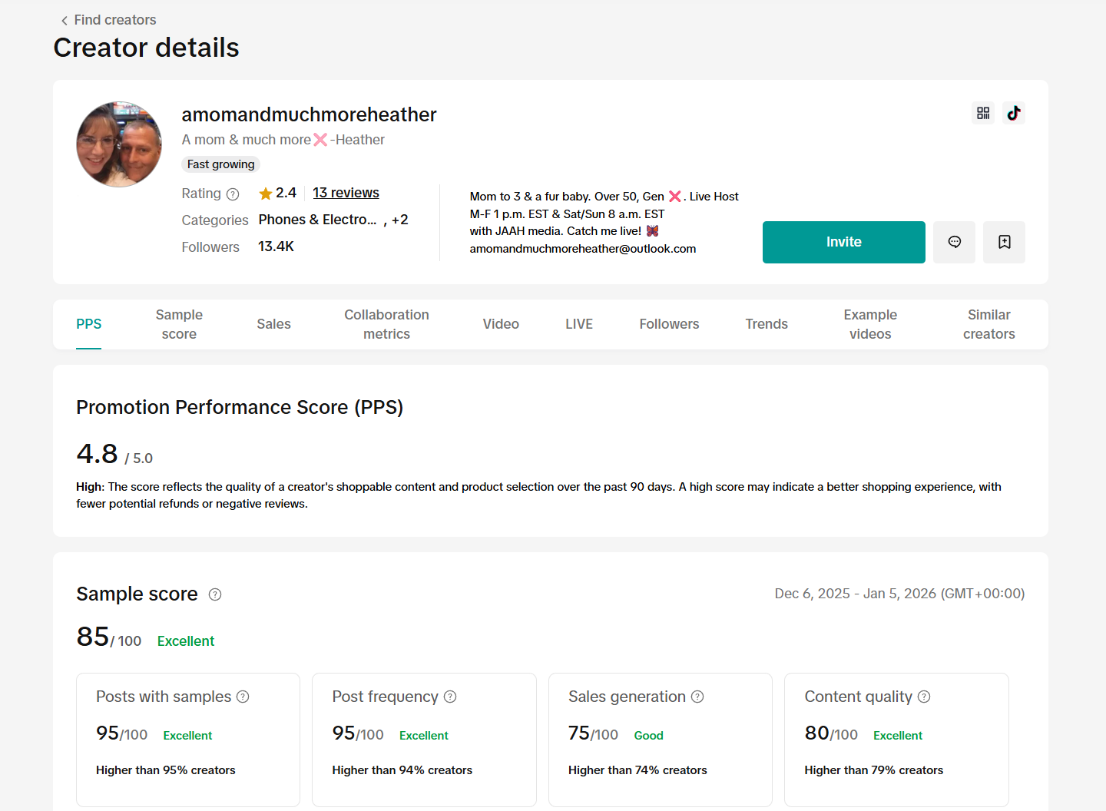Click the chat message icon button
Screen dimensions: 1106x811
click(x=954, y=242)
